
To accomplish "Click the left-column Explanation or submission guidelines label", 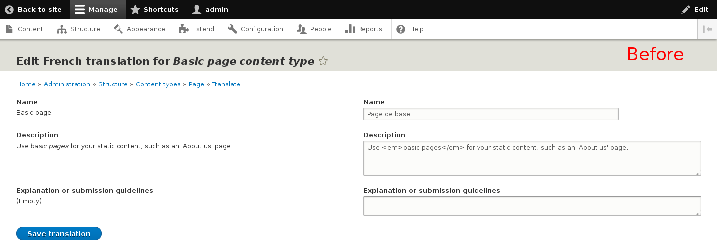I will [85, 191].
